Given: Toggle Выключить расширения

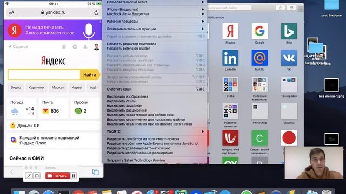Looking at the screenshot, I should tap(155, 110).
